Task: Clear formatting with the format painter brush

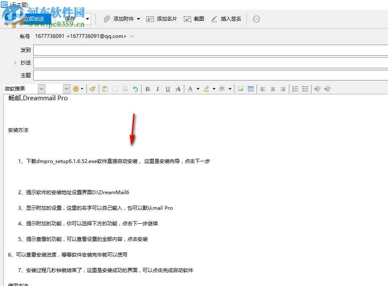Action: [92, 89]
